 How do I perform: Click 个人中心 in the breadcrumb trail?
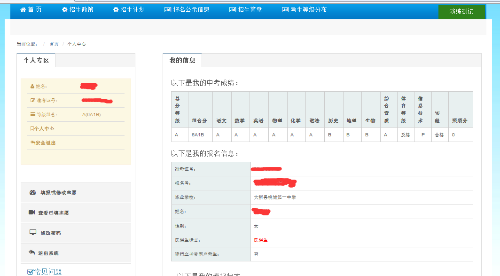[77, 44]
